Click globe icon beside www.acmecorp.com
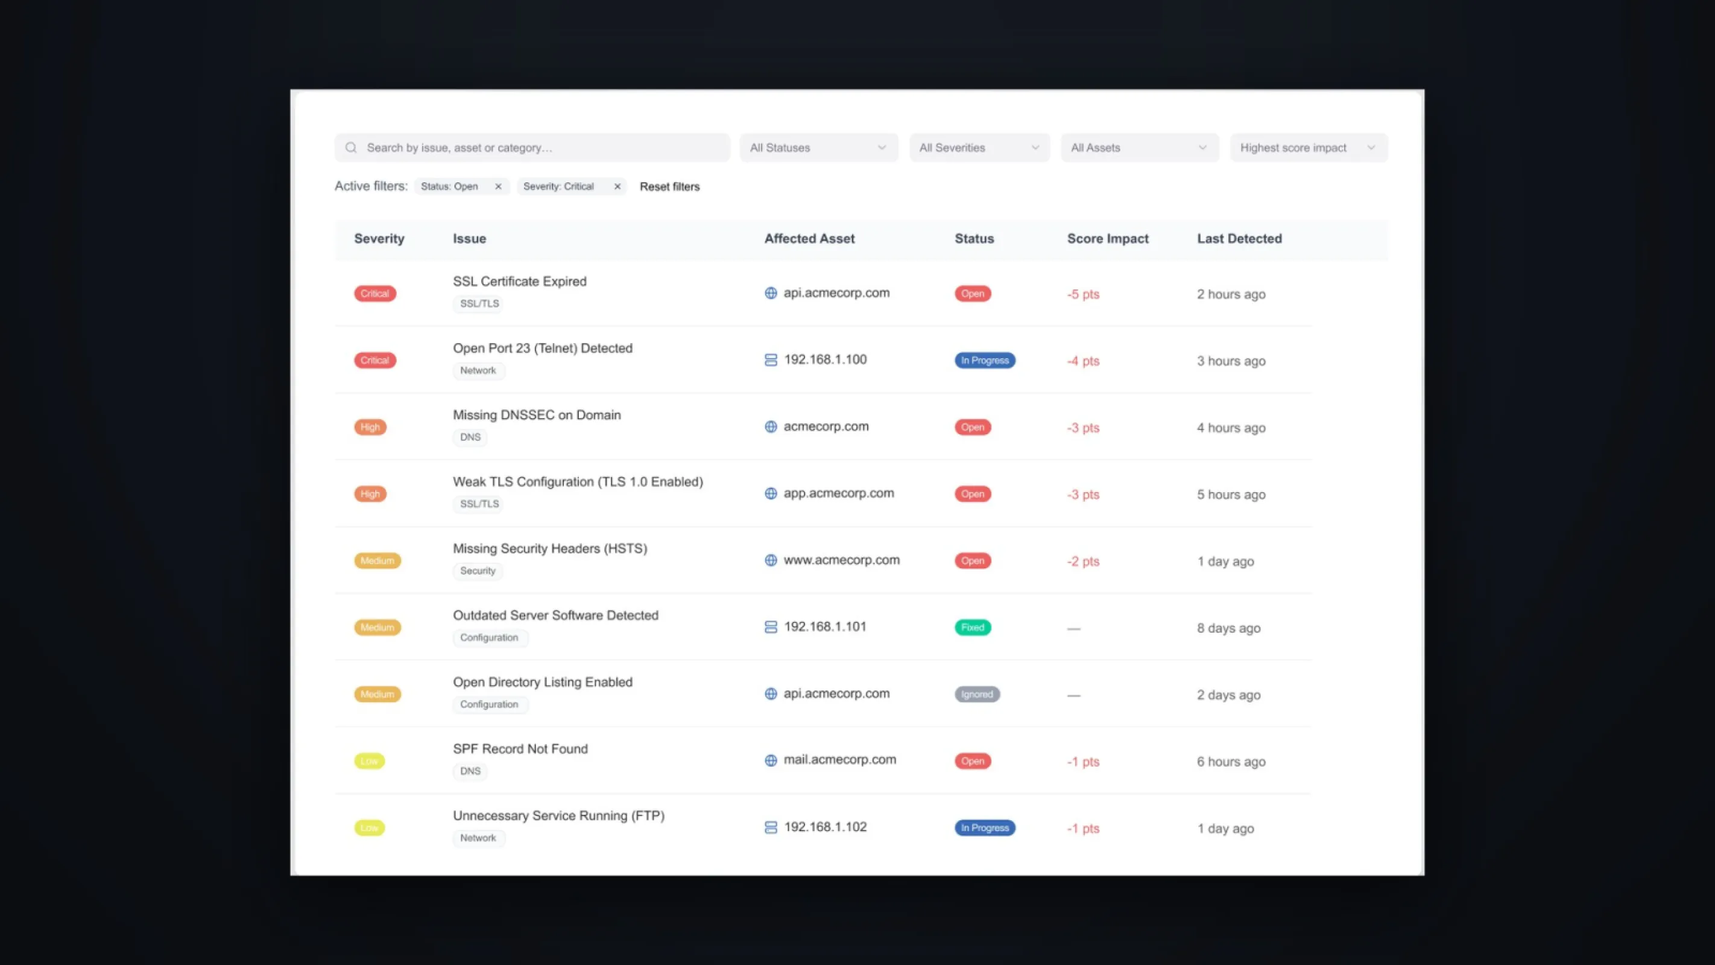 771,560
